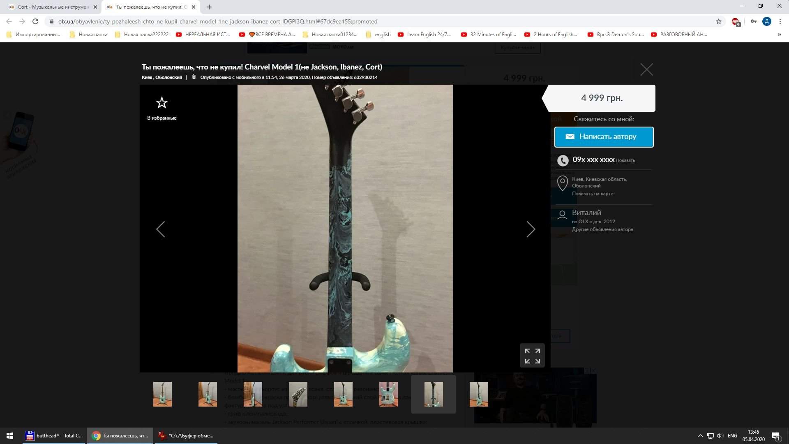Expand photo to fullscreen view
This screenshot has height=444, width=789.
[x=532, y=356]
